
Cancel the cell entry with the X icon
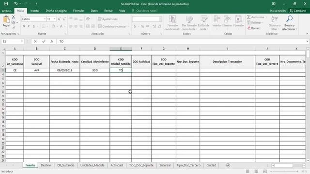[x=35, y=42]
